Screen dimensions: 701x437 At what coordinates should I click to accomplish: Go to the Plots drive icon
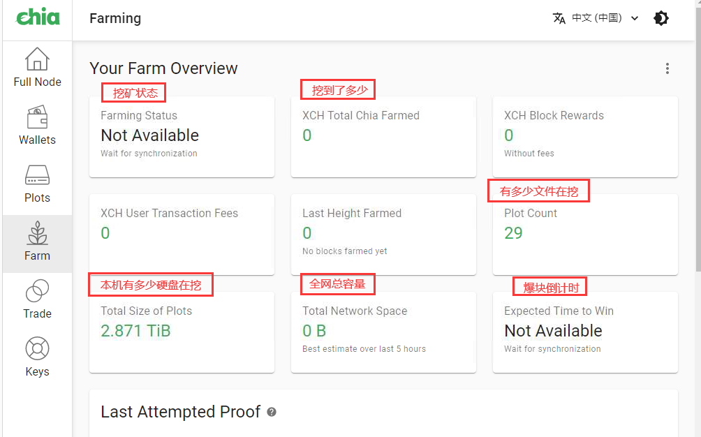[37, 175]
